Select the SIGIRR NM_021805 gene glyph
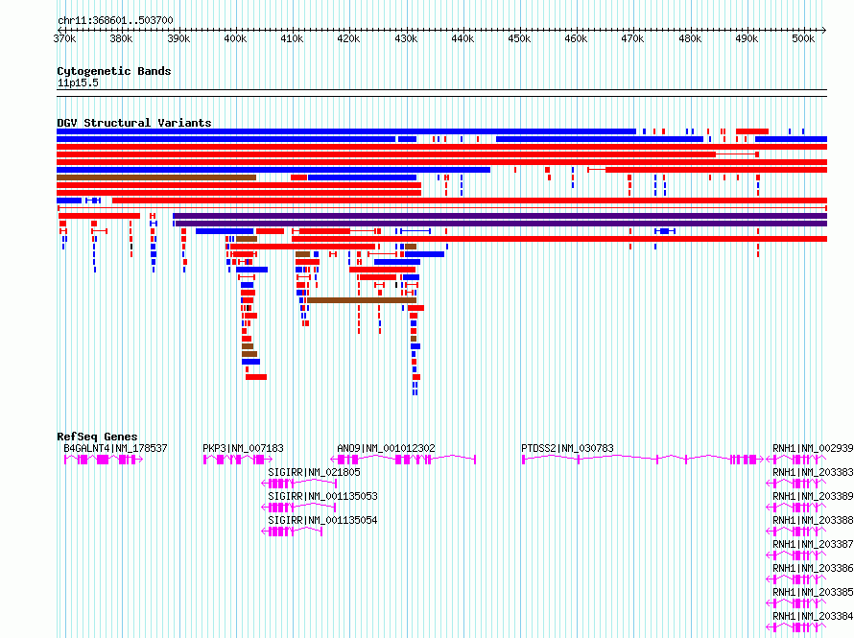The width and height of the screenshot is (854, 638). [299, 484]
